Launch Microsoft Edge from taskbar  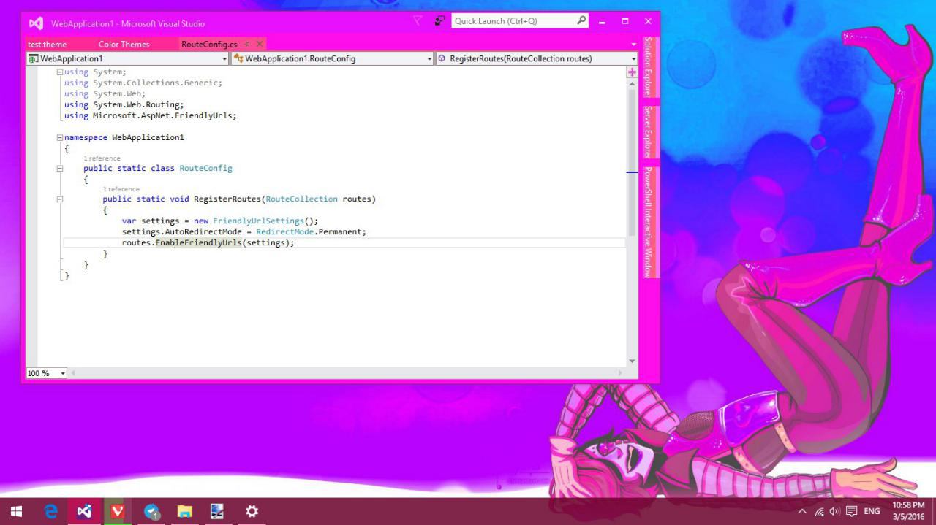coord(50,511)
